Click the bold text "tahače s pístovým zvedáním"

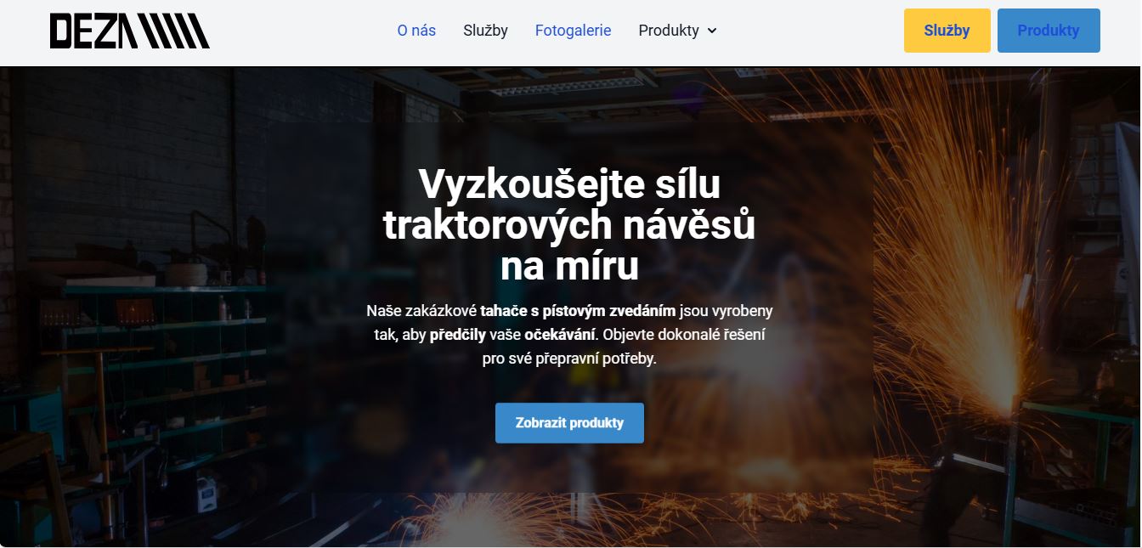578,311
